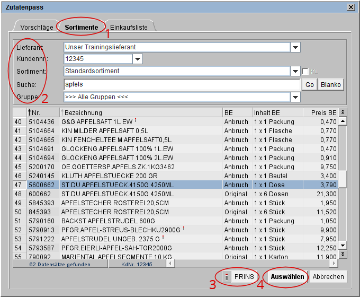
Task: Expand the Gruppe dropdown
Action: pyautogui.click(x=295, y=97)
